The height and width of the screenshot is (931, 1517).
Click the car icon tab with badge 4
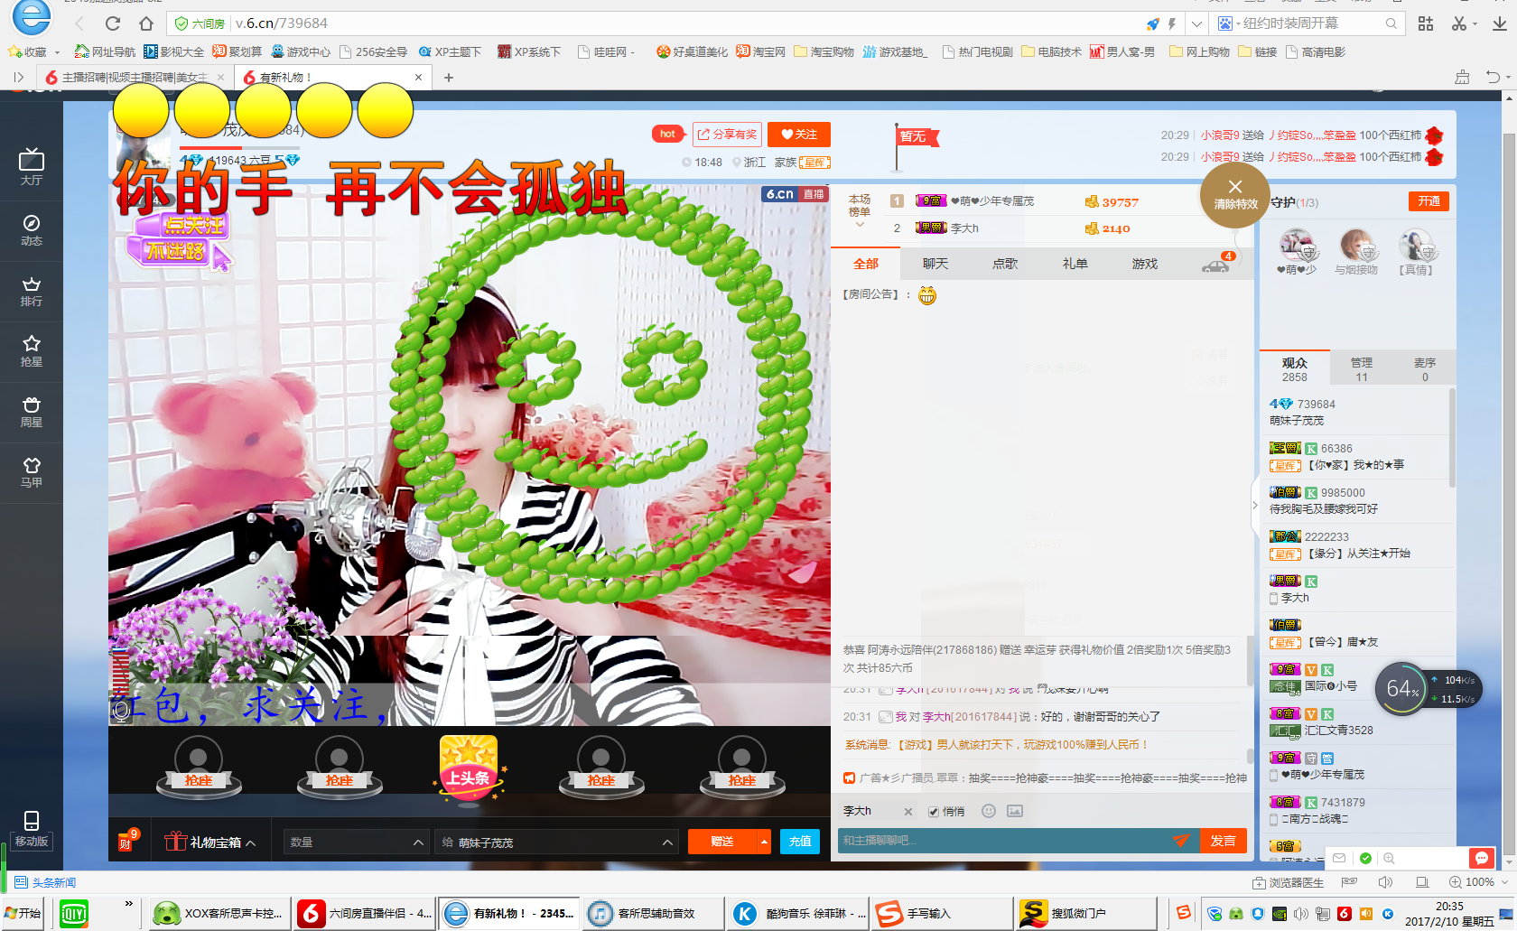[x=1218, y=264]
